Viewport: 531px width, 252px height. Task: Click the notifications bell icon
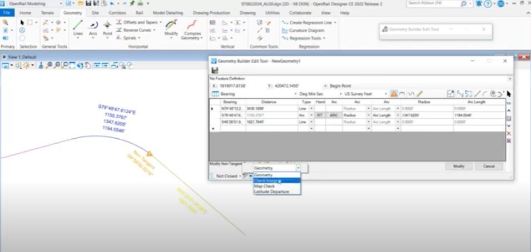click(x=479, y=3)
